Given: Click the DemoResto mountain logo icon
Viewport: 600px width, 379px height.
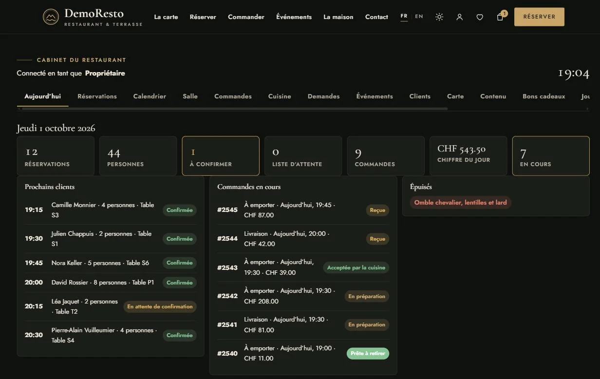Looking at the screenshot, I should click(x=51, y=17).
